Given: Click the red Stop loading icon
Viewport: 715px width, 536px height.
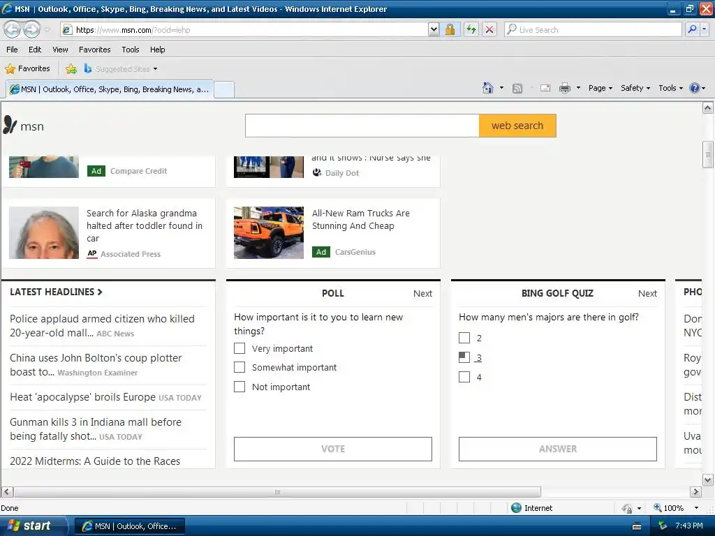Looking at the screenshot, I should (489, 29).
